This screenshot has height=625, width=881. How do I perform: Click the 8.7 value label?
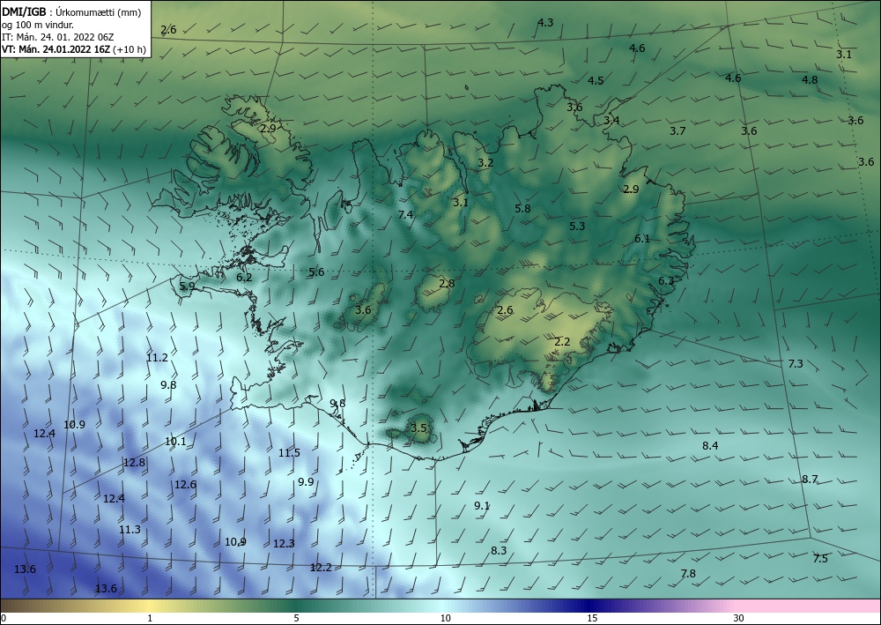(x=810, y=480)
